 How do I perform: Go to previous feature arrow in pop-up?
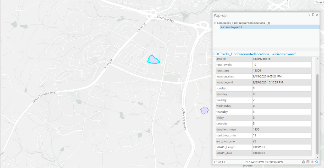[214, 162]
